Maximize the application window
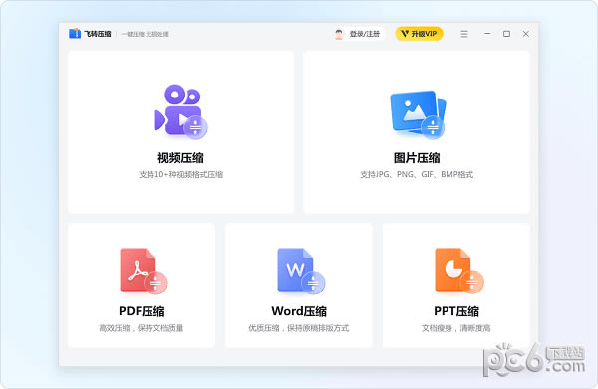This screenshot has height=389, width=598. coord(507,34)
